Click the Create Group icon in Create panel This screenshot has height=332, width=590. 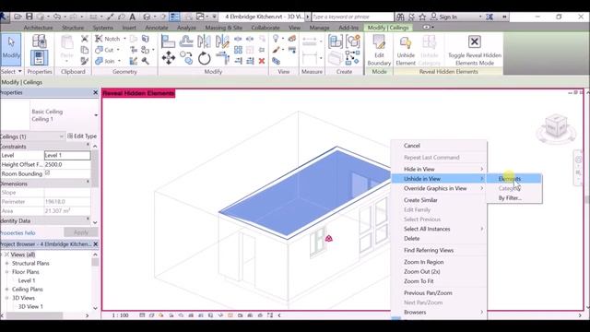(353, 41)
